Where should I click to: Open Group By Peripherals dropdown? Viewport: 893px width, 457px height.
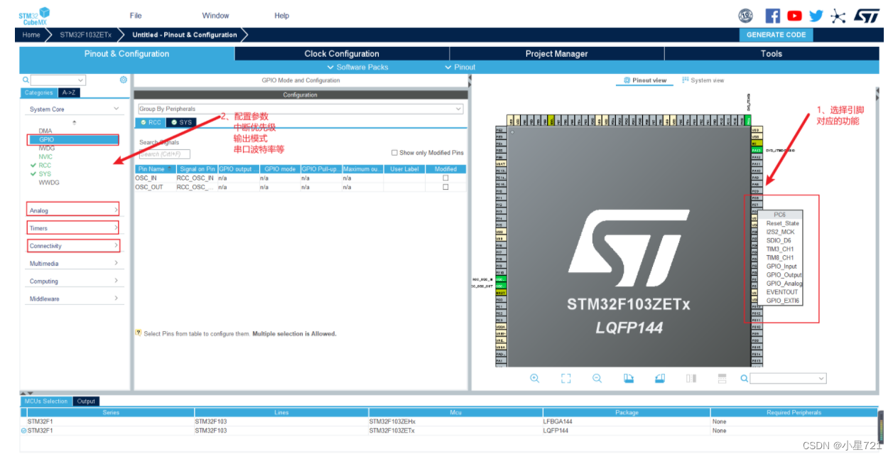click(301, 109)
